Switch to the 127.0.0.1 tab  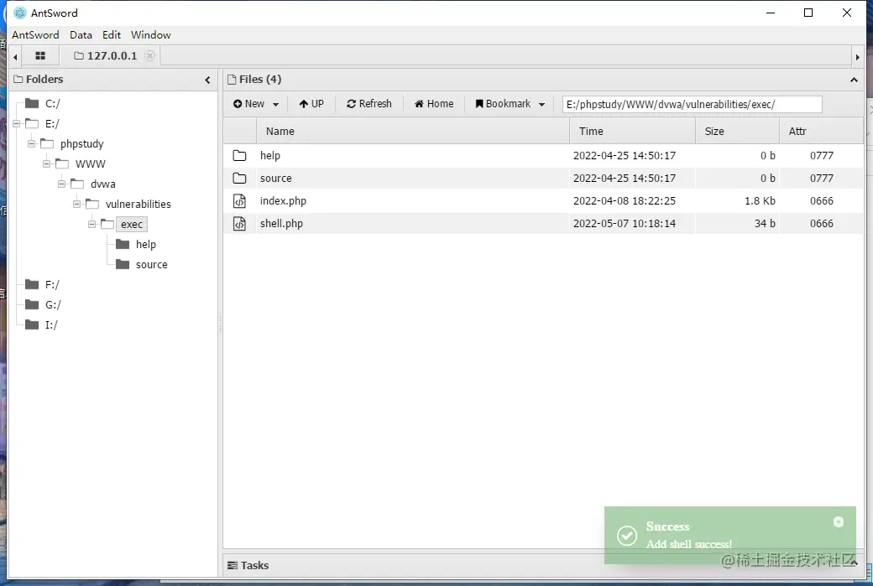click(106, 55)
